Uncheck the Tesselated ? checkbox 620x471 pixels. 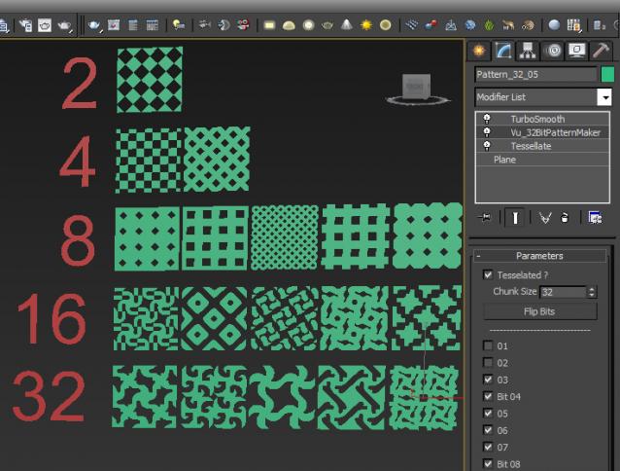coord(488,274)
